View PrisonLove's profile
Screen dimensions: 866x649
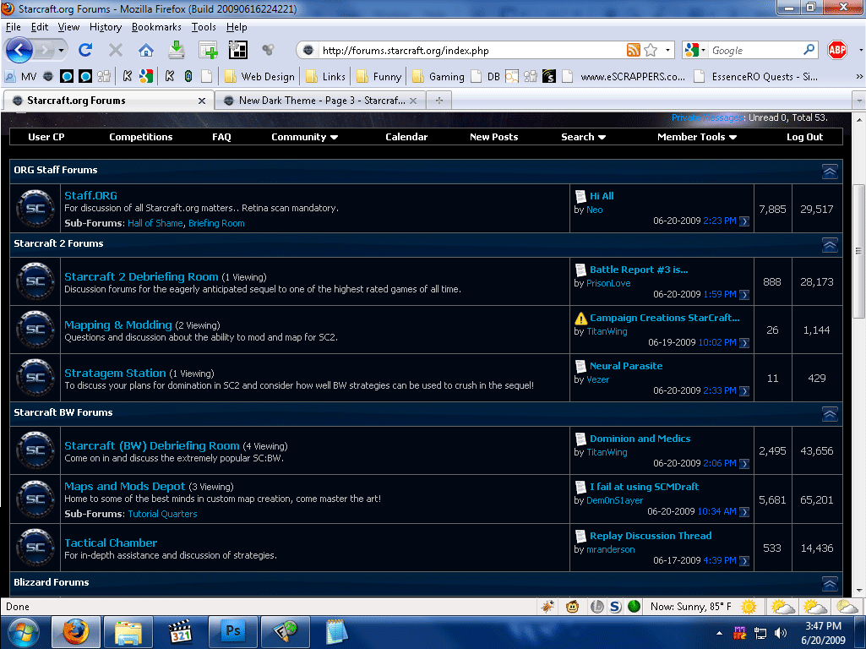click(x=608, y=283)
